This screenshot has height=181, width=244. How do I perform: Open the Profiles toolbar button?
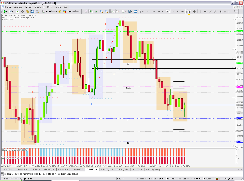click(10, 11)
